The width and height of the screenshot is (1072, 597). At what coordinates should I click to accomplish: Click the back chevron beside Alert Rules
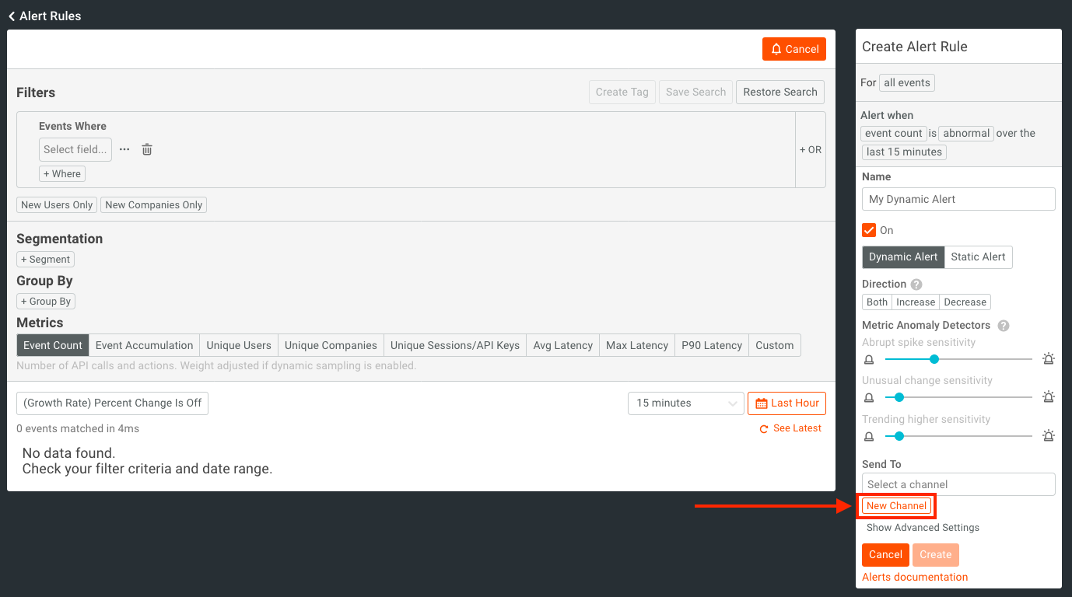[12, 16]
